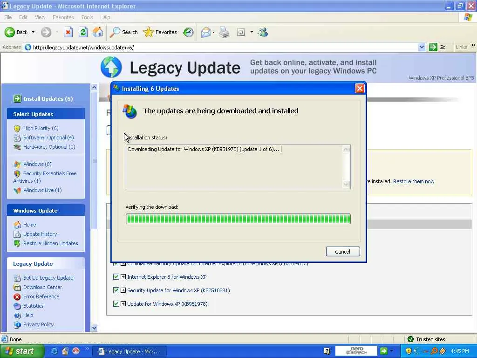Open the address bar dropdown arrow

tap(421, 47)
